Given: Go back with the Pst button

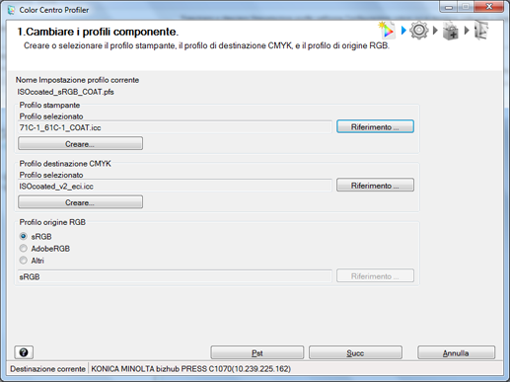Looking at the screenshot, I should 257,352.
